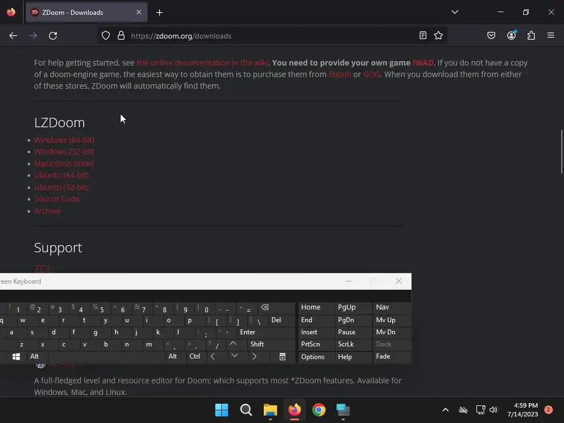The image size is (564, 423).
Task: Open File Explorer from the taskbar
Action: 270,410
